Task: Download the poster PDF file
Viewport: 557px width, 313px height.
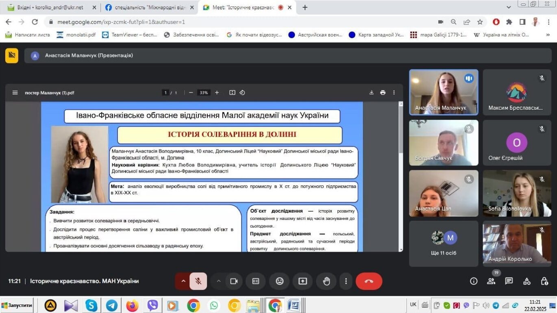Action: [371, 93]
